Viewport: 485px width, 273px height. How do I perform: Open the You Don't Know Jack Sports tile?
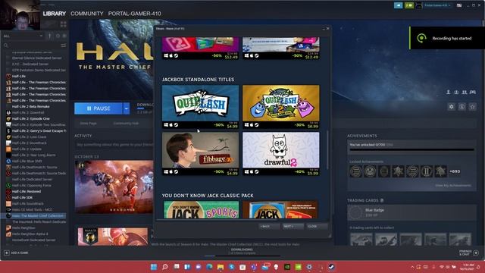pyautogui.click(x=201, y=209)
